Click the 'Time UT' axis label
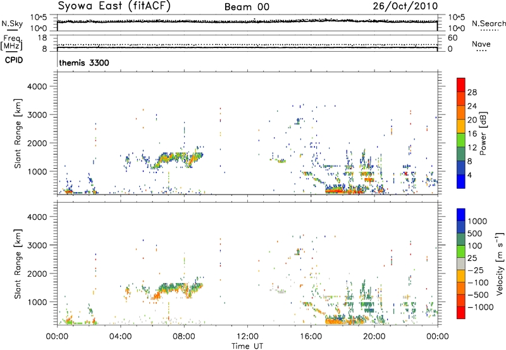Viewport: 506px width, 350px height. pyautogui.click(x=247, y=346)
